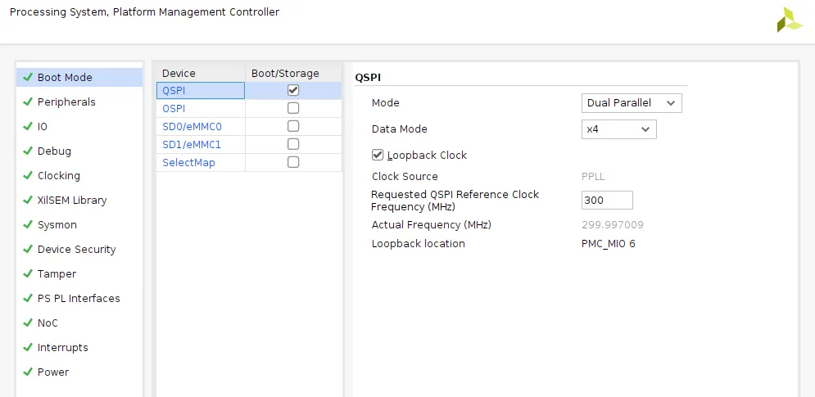Click the green checkmark beside Clocking
The image size is (815, 397).
[x=28, y=176]
